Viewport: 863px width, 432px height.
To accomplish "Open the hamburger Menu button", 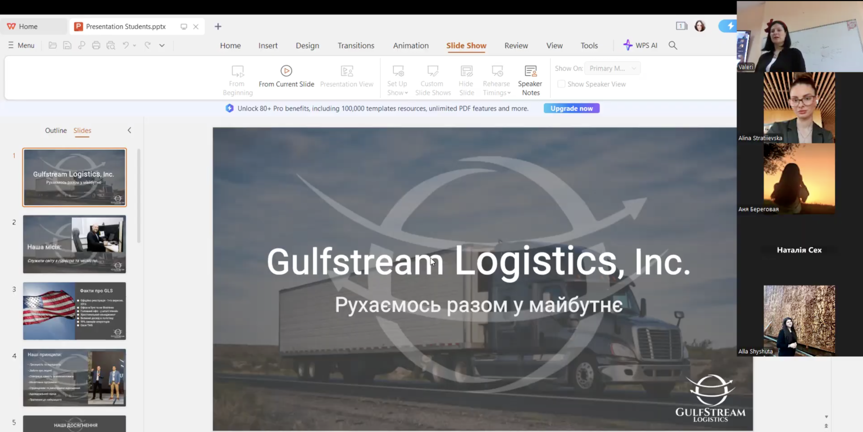I will tap(21, 45).
